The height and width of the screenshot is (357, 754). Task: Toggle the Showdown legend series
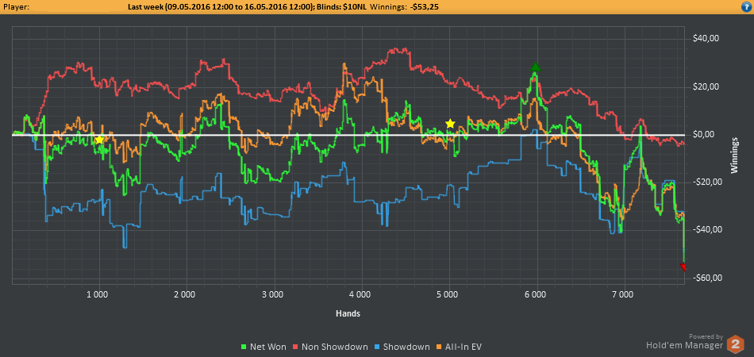coord(402,347)
